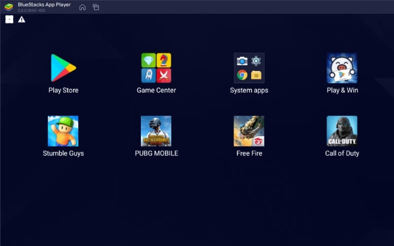Click the white grid icon in status bar
Screen dimensions: 394x246
[x=9, y=19]
